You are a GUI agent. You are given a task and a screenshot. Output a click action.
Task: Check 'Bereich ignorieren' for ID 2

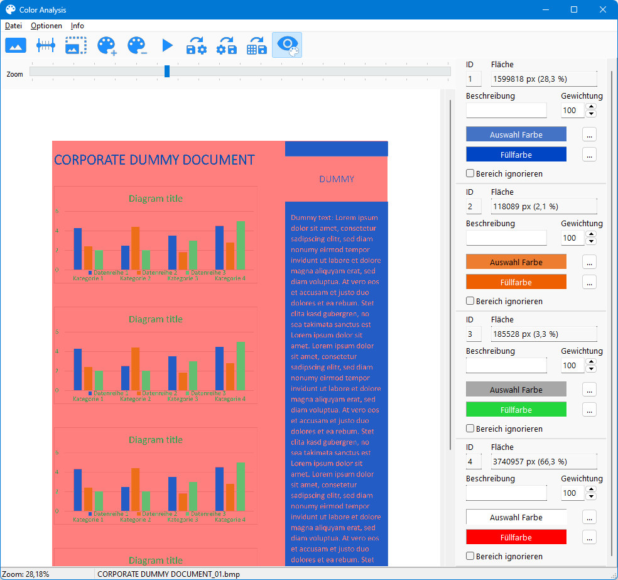(470, 302)
